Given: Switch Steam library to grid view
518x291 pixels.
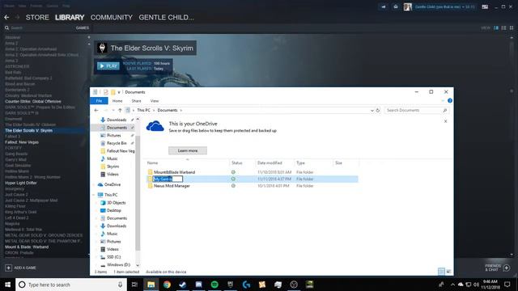Looking at the screenshot, I should point(512,28).
